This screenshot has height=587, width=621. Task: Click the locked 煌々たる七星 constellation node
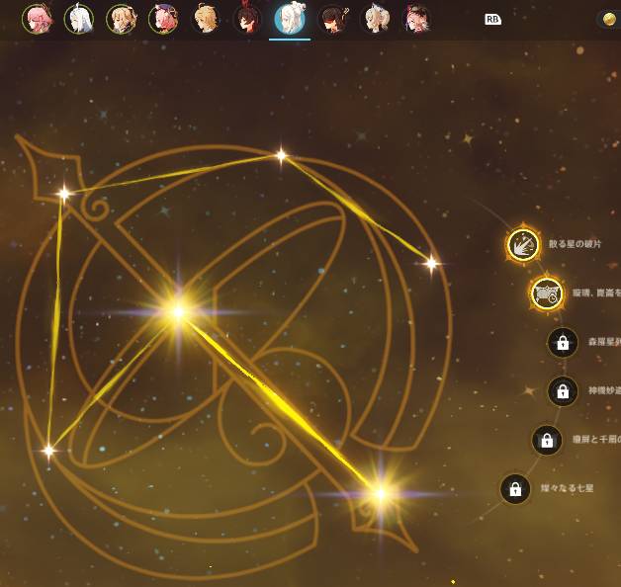[x=515, y=489]
